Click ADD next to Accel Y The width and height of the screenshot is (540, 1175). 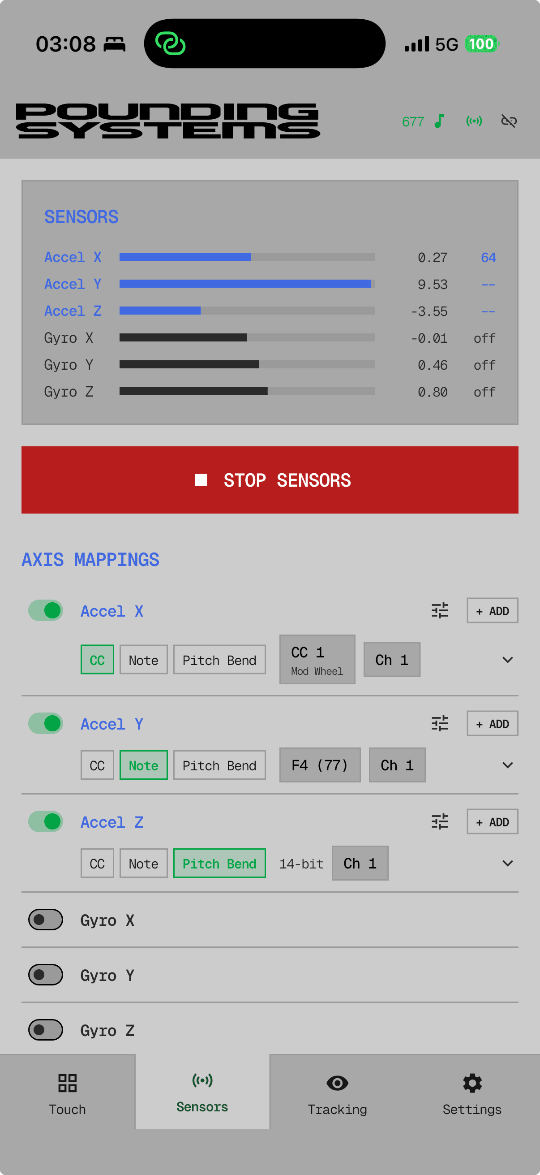492,723
